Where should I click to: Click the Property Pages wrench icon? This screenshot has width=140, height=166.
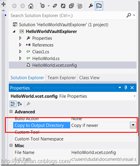[x=28, y=104]
